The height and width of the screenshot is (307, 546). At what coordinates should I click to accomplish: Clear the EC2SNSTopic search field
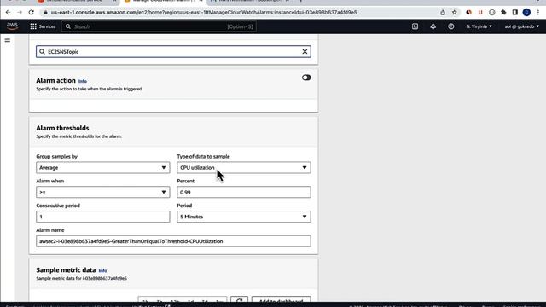point(305,51)
